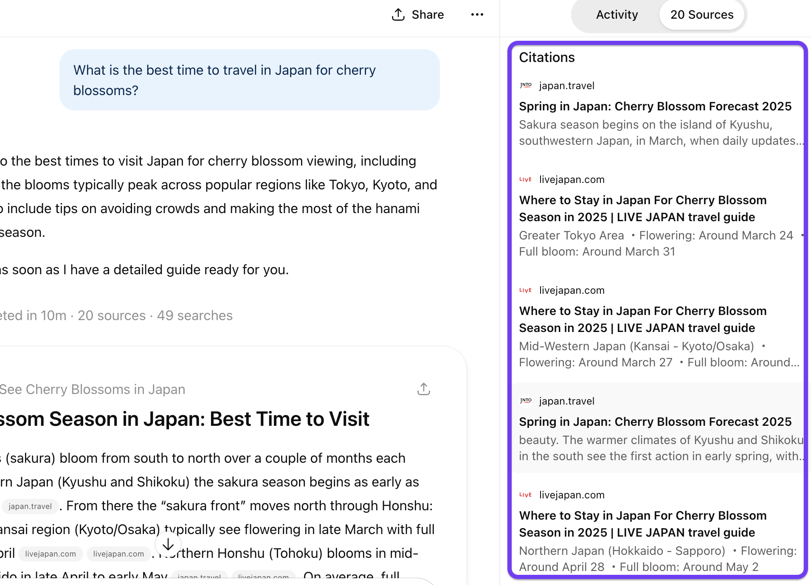Click the user's cherry blossoms question bubble
Viewport: 811px width, 585px height.
249,80
